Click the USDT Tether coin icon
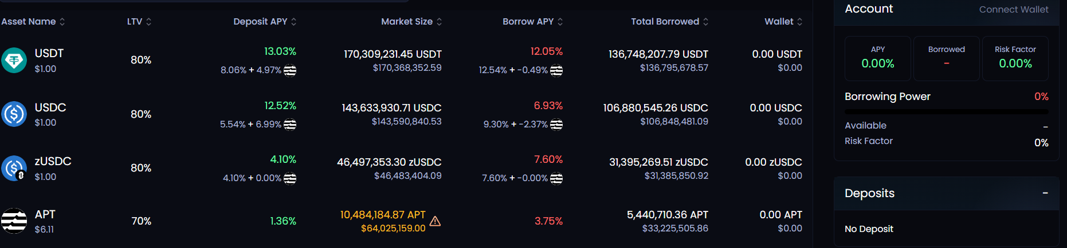 14,60
